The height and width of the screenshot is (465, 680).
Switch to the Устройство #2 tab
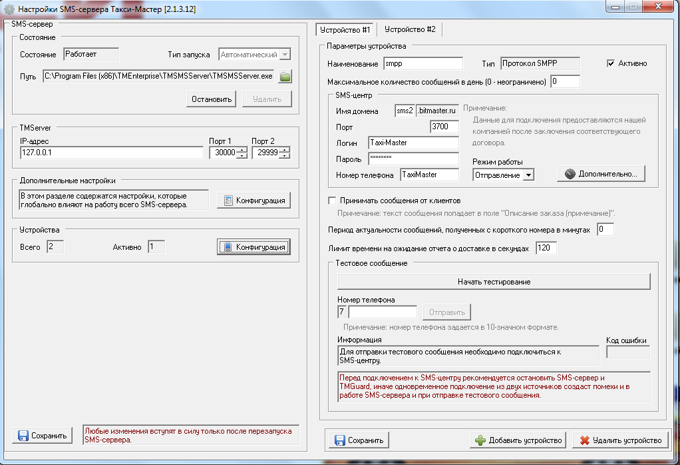[410, 29]
